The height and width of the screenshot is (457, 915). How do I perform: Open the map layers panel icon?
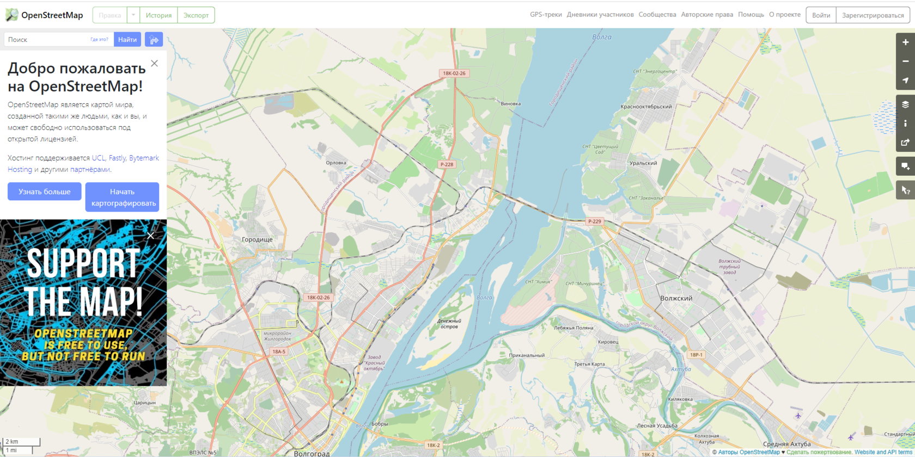pos(905,104)
